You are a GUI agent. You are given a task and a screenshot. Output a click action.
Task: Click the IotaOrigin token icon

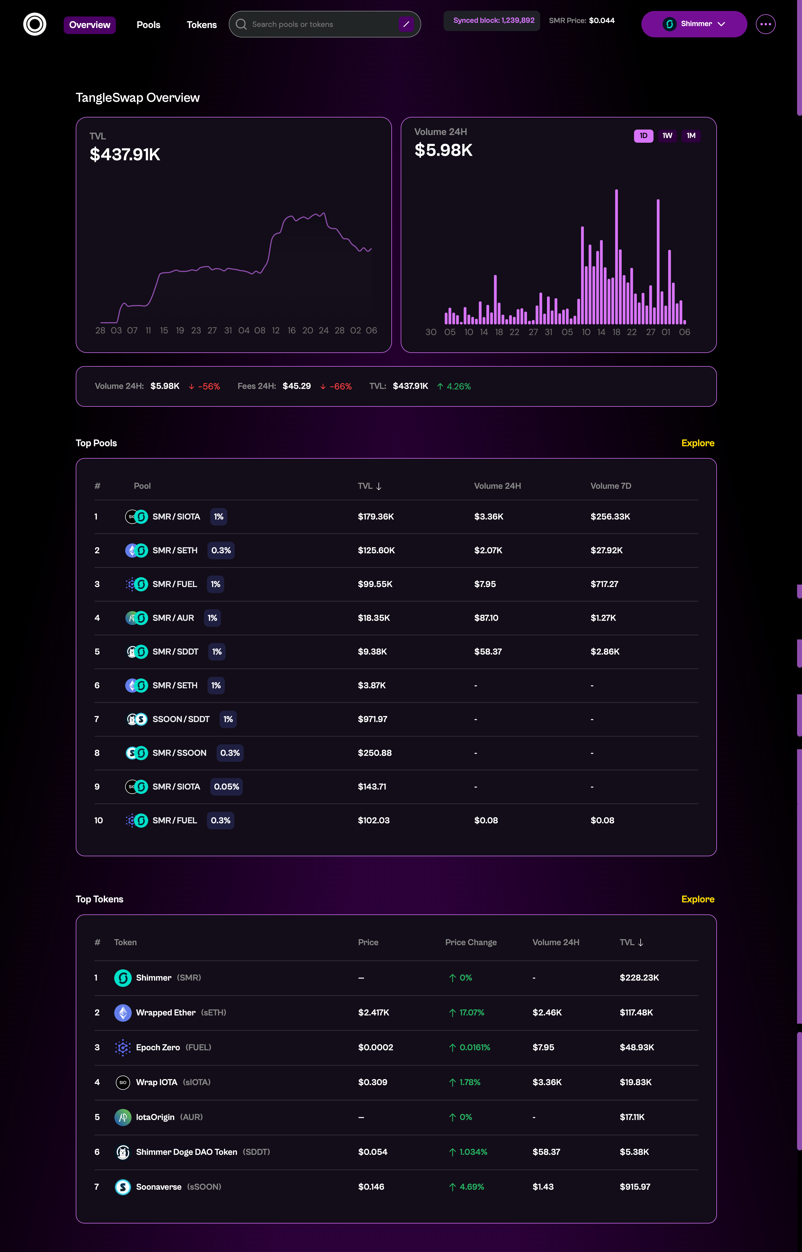123,1117
